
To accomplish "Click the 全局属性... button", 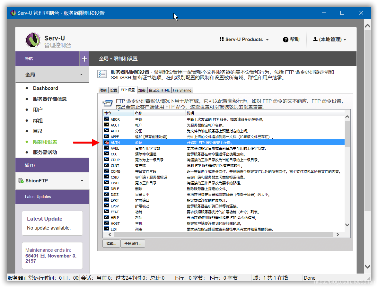I will (x=133, y=244).
